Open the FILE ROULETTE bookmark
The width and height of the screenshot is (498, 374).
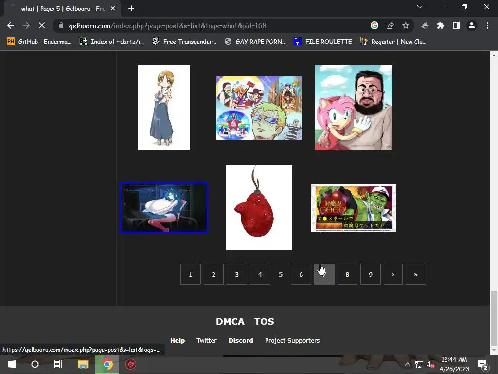pos(323,42)
